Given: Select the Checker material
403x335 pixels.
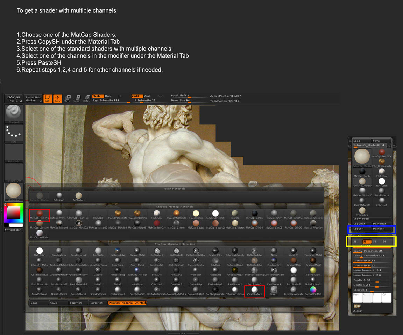Looking at the screenshot, I should [98, 271].
